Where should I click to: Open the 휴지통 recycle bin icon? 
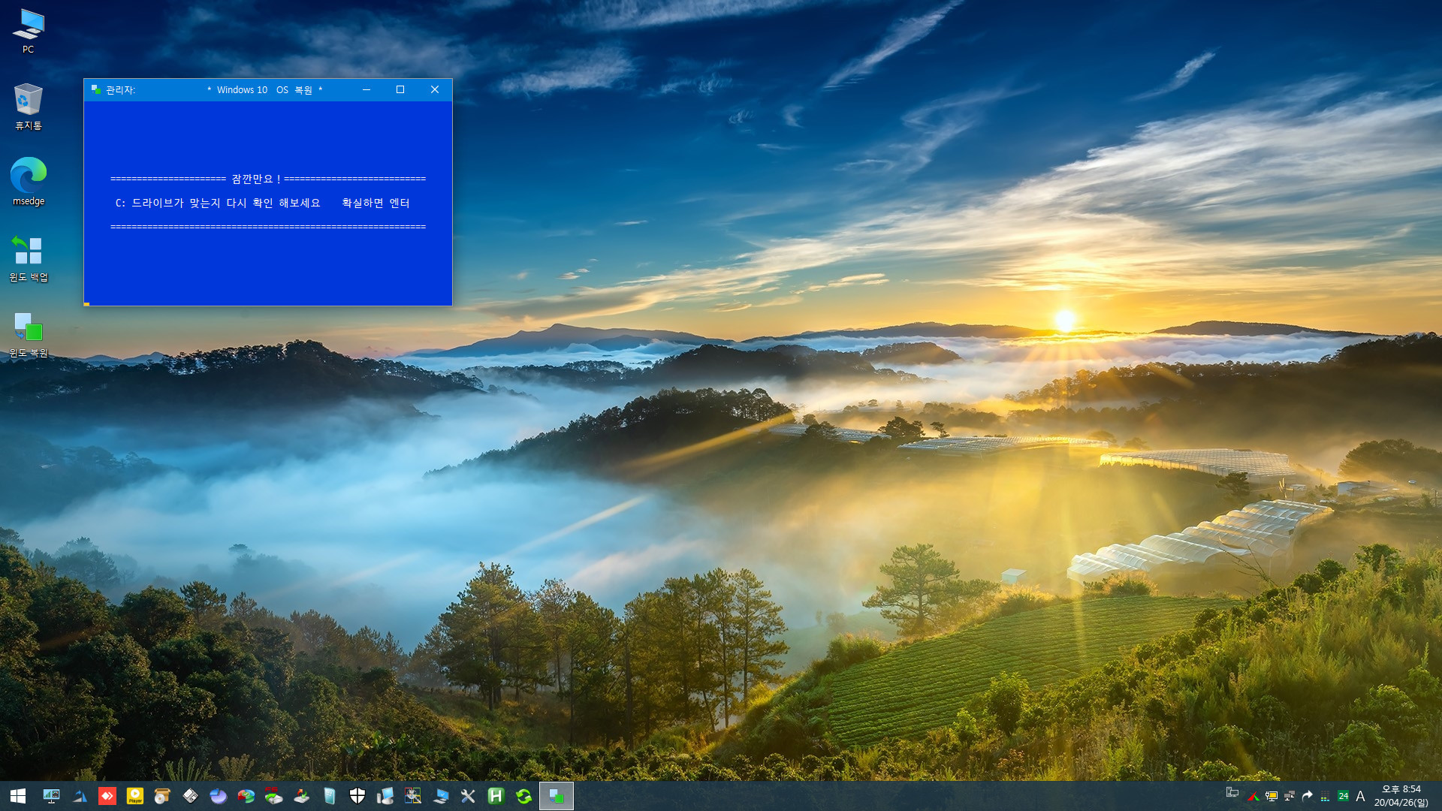[28, 107]
